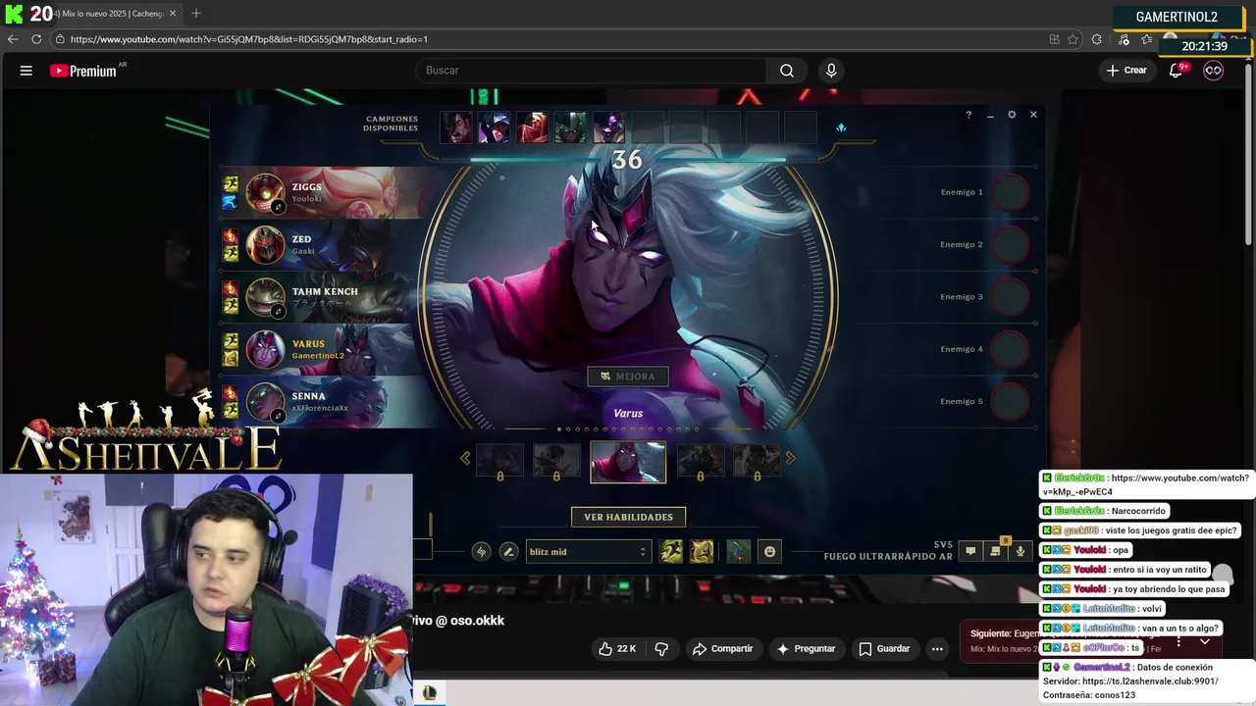Reload the page in the browser
The height and width of the screenshot is (706, 1256).
pos(36,39)
